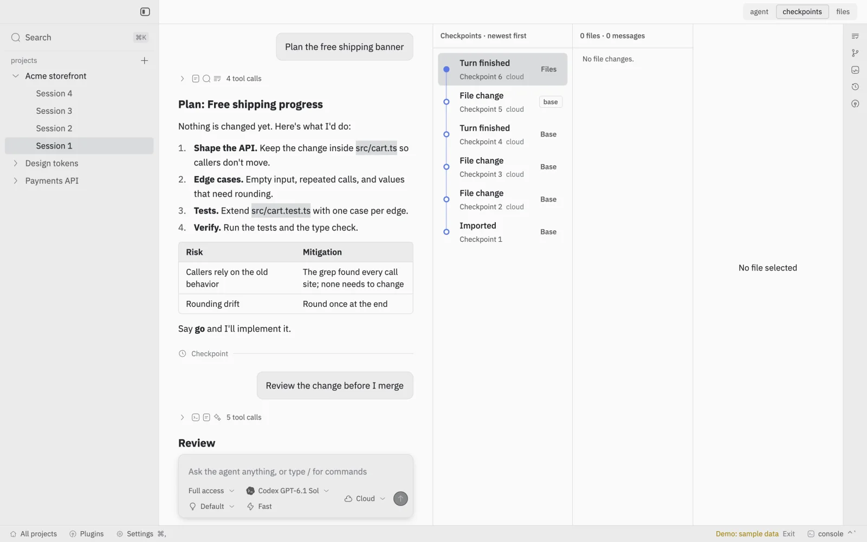Open the console panel
This screenshot has height=542, width=867.
tap(831, 534)
